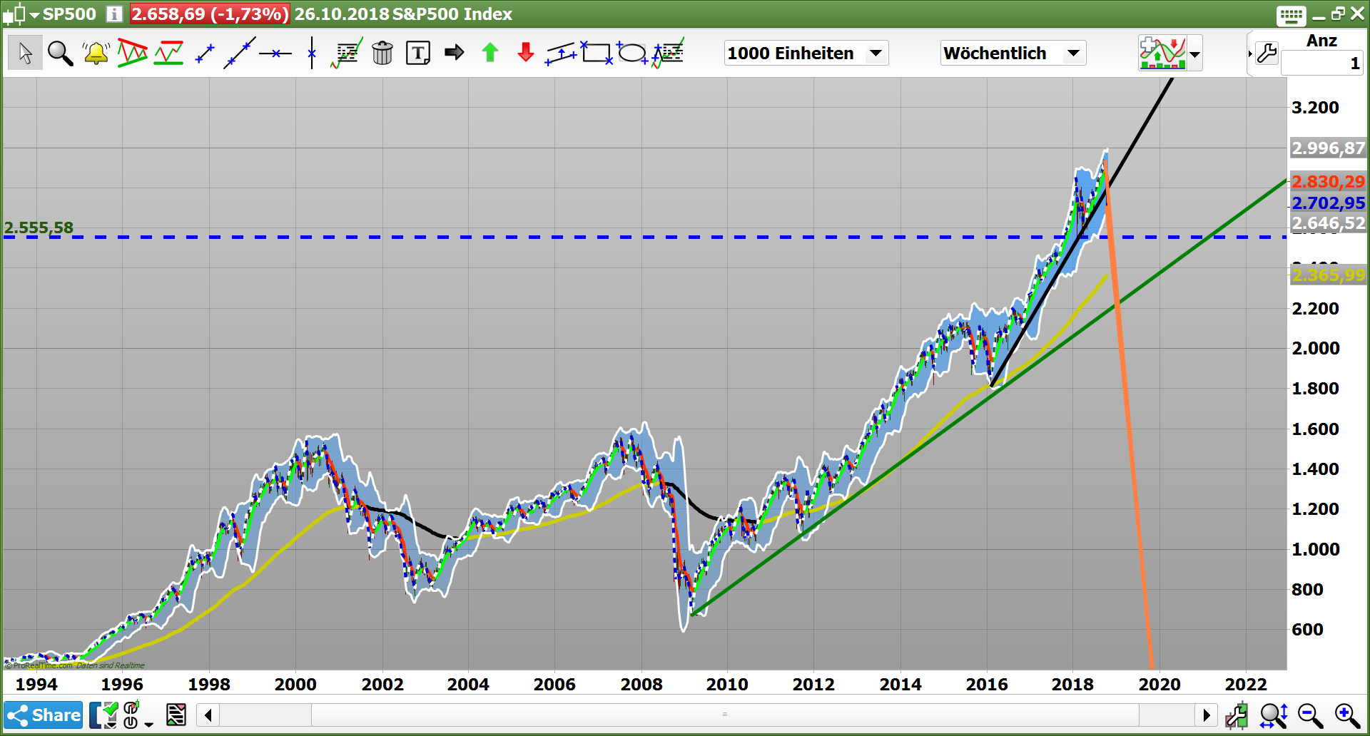Image resolution: width=1370 pixels, height=736 pixels.
Task: Zoom in with the plus magnifier
Action: (1348, 715)
